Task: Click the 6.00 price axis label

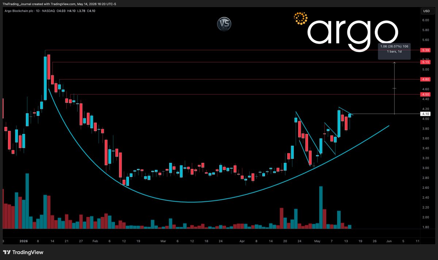Action: (426, 20)
